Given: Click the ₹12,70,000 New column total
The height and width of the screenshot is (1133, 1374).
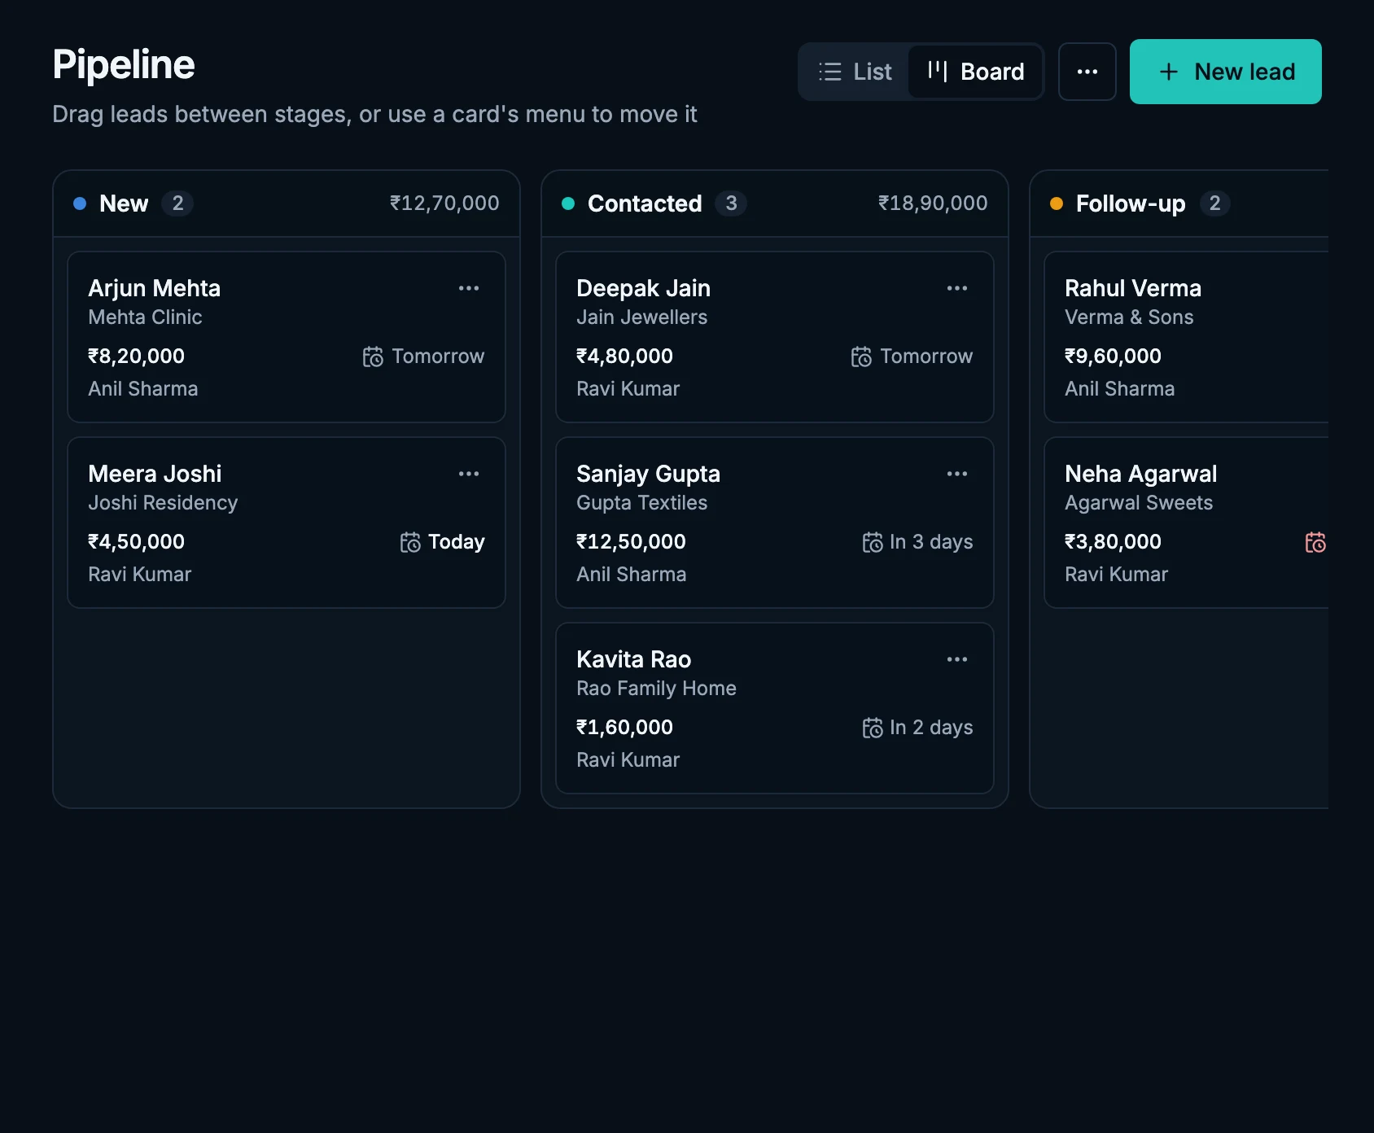Looking at the screenshot, I should (x=444, y=203).
